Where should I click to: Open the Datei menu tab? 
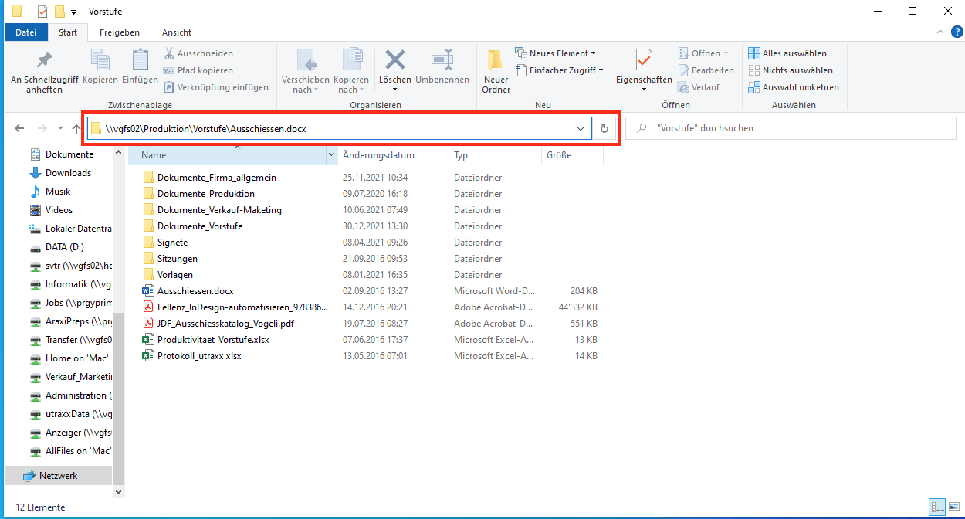26,32
